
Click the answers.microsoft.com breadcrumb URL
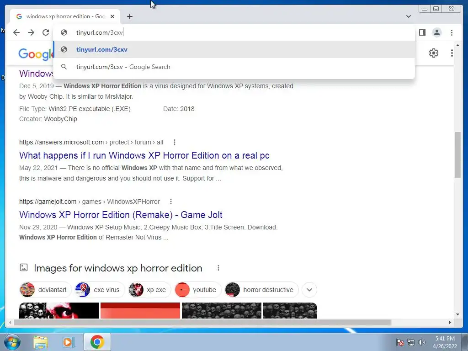[91, 143]
